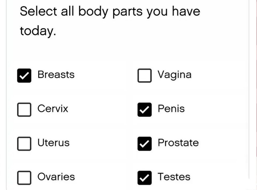This screenshot has width=257, height=190.
Task: Click the 'Breasts' label text
Action: [56, 75]
